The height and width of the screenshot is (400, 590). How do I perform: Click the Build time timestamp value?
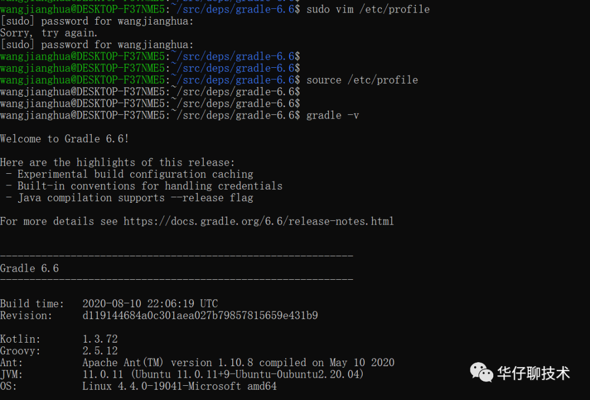(150, 304)
